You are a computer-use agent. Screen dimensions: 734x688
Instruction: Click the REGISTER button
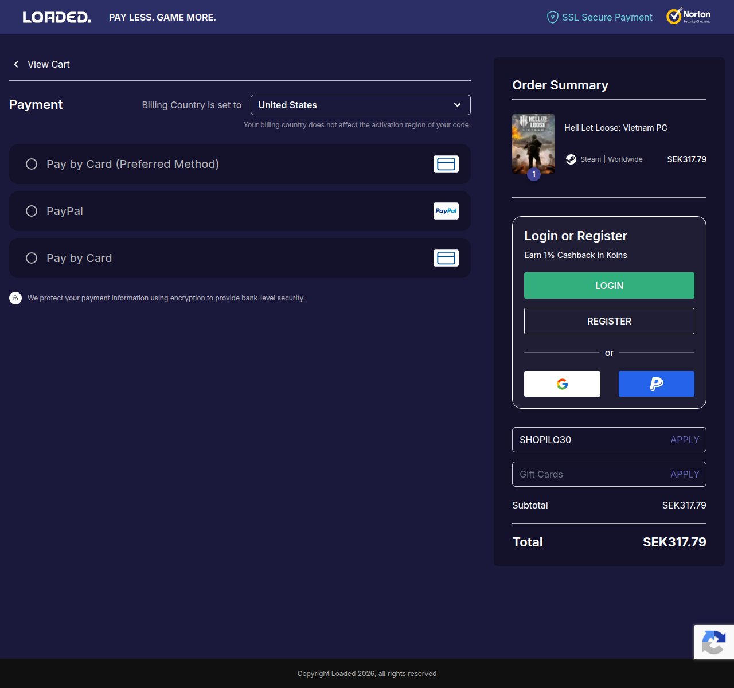[x=609, y=321]
